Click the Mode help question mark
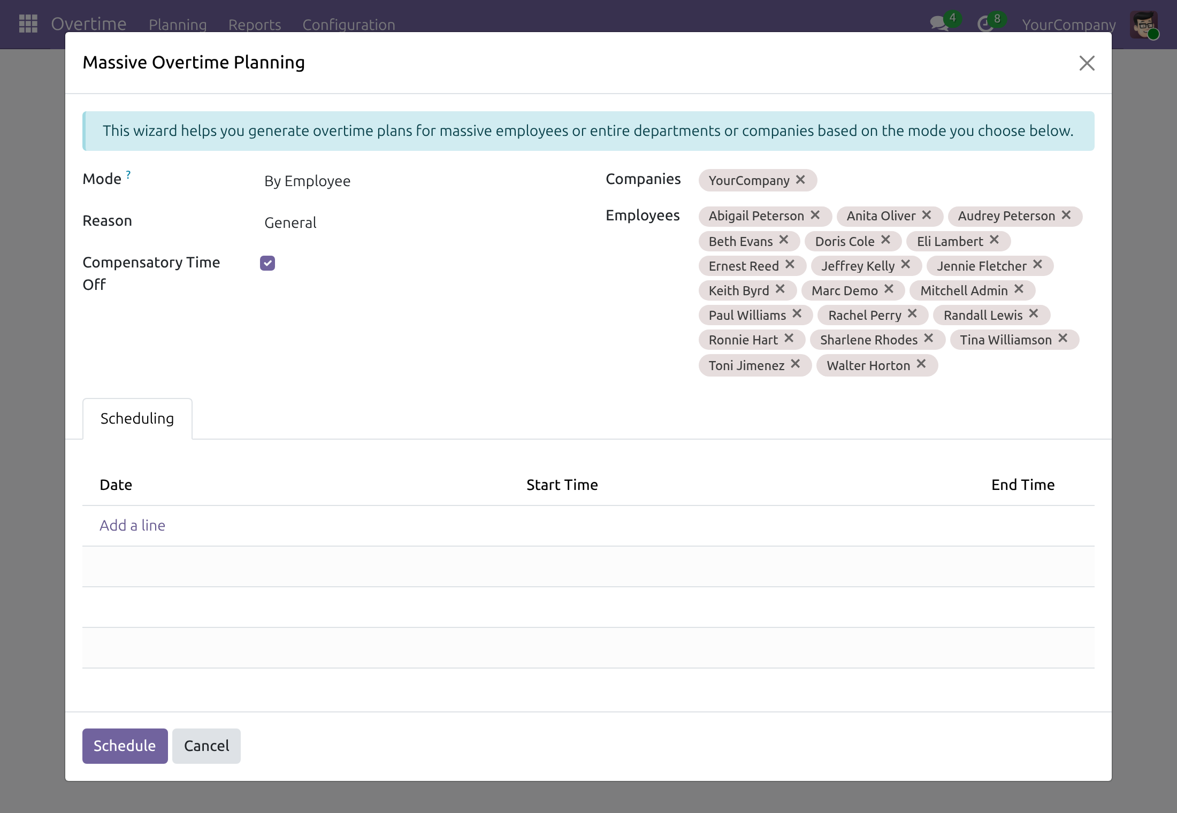Screen dimensions: 1177x813 (x=128, y=174)
